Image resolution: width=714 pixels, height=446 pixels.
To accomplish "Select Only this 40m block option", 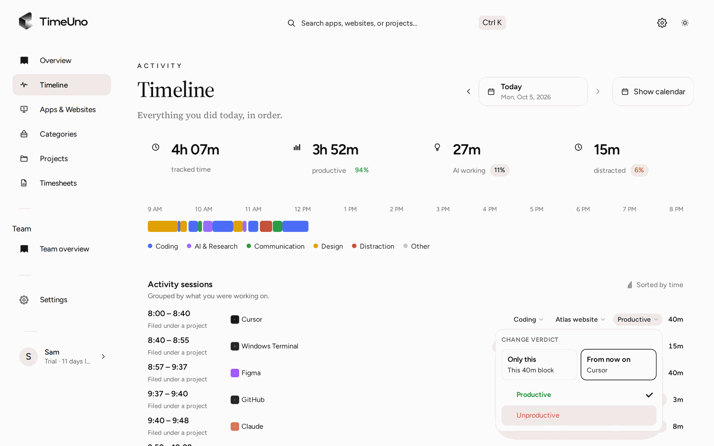I will pos(539,364).
